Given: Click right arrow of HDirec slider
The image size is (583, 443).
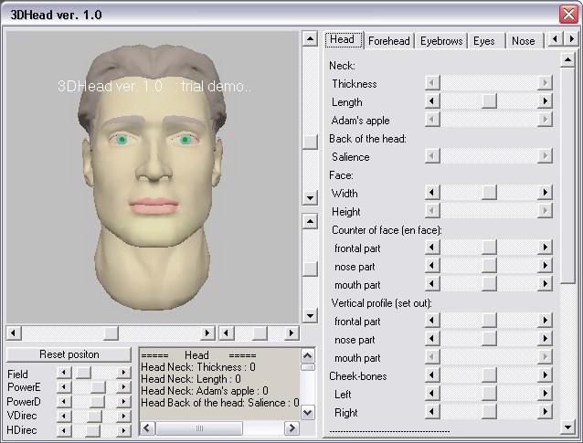Looking at the screenshot, I should click(x=123, y=429).
